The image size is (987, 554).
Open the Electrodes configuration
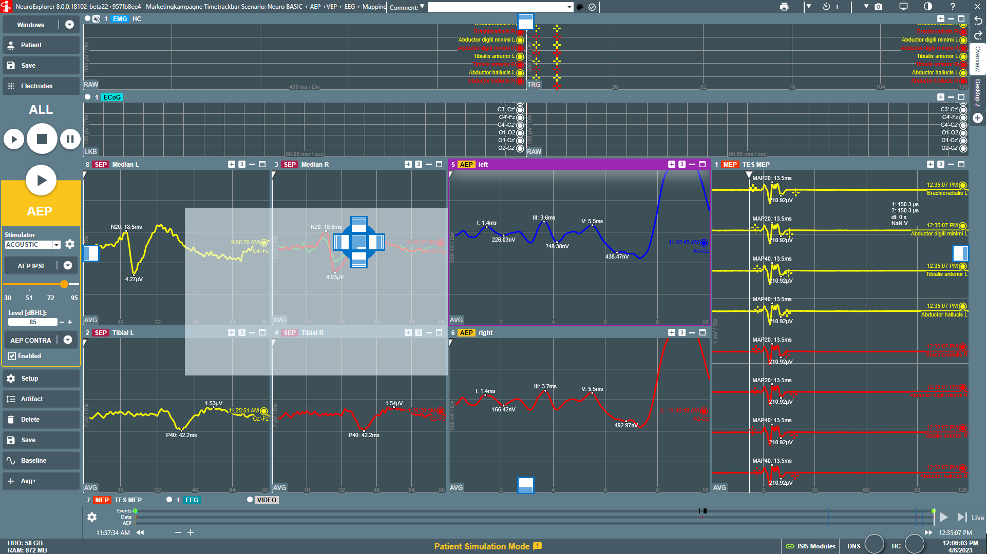(x=41, y=86)
